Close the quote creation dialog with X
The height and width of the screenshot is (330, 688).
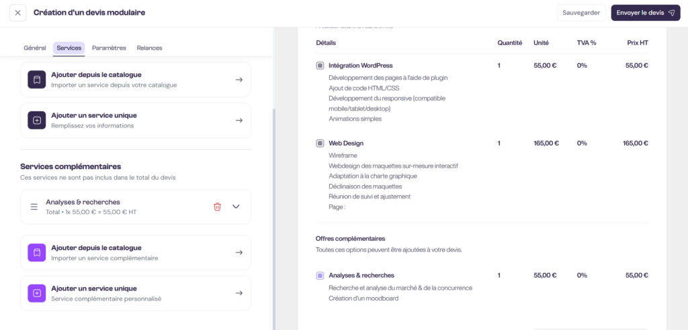tap(17, 13)
